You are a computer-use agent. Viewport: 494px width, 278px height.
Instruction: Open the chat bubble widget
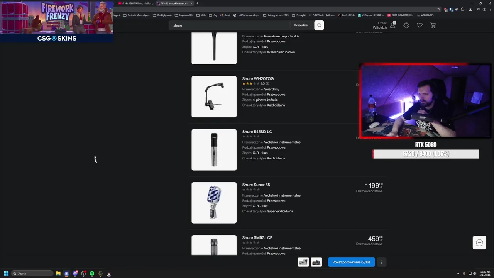point(479,242)
